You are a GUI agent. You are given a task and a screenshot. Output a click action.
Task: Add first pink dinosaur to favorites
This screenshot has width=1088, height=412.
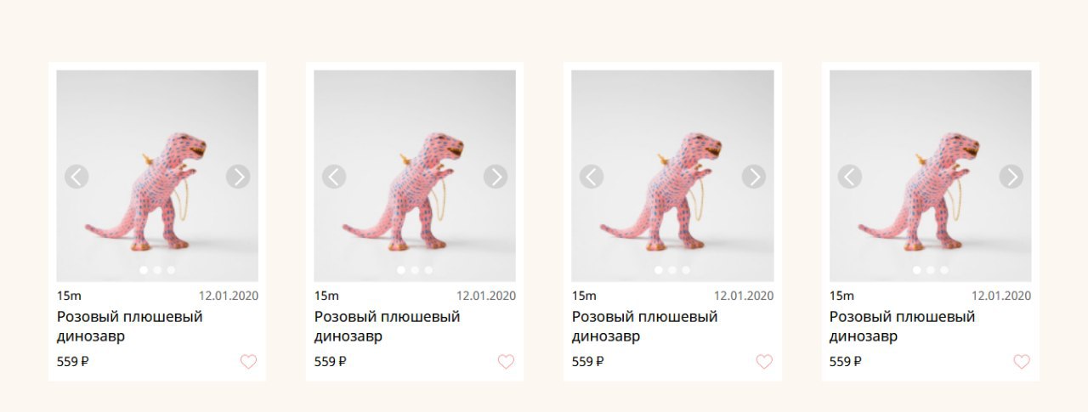248,362
